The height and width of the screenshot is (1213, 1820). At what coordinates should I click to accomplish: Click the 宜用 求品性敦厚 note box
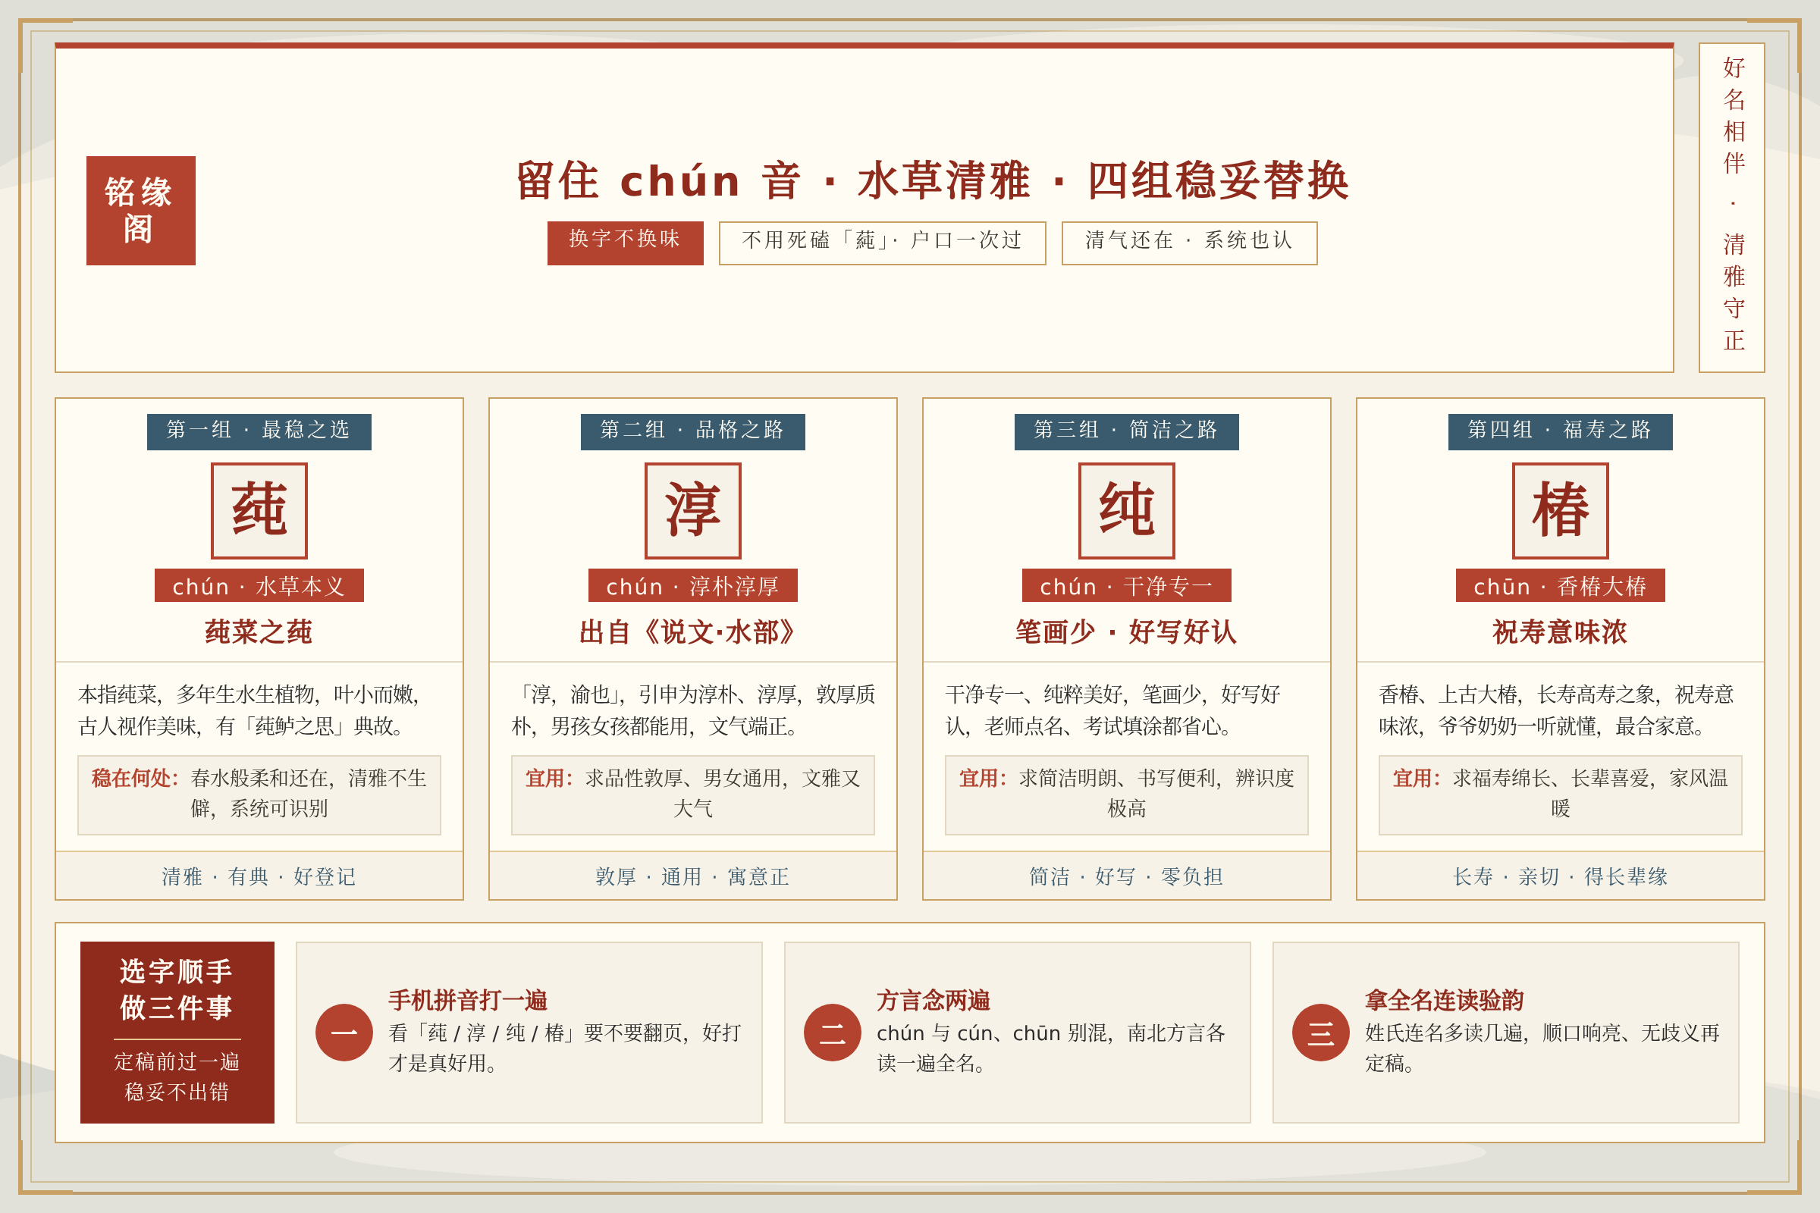(693, 795)
